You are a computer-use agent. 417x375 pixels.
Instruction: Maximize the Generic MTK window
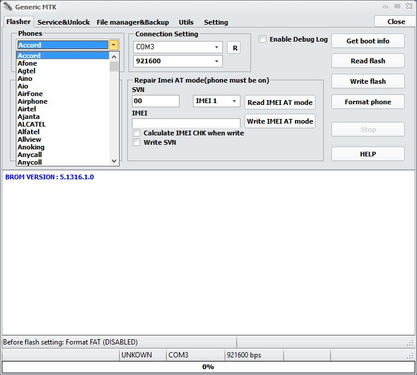pyautogui.click(x=397, y=6)
